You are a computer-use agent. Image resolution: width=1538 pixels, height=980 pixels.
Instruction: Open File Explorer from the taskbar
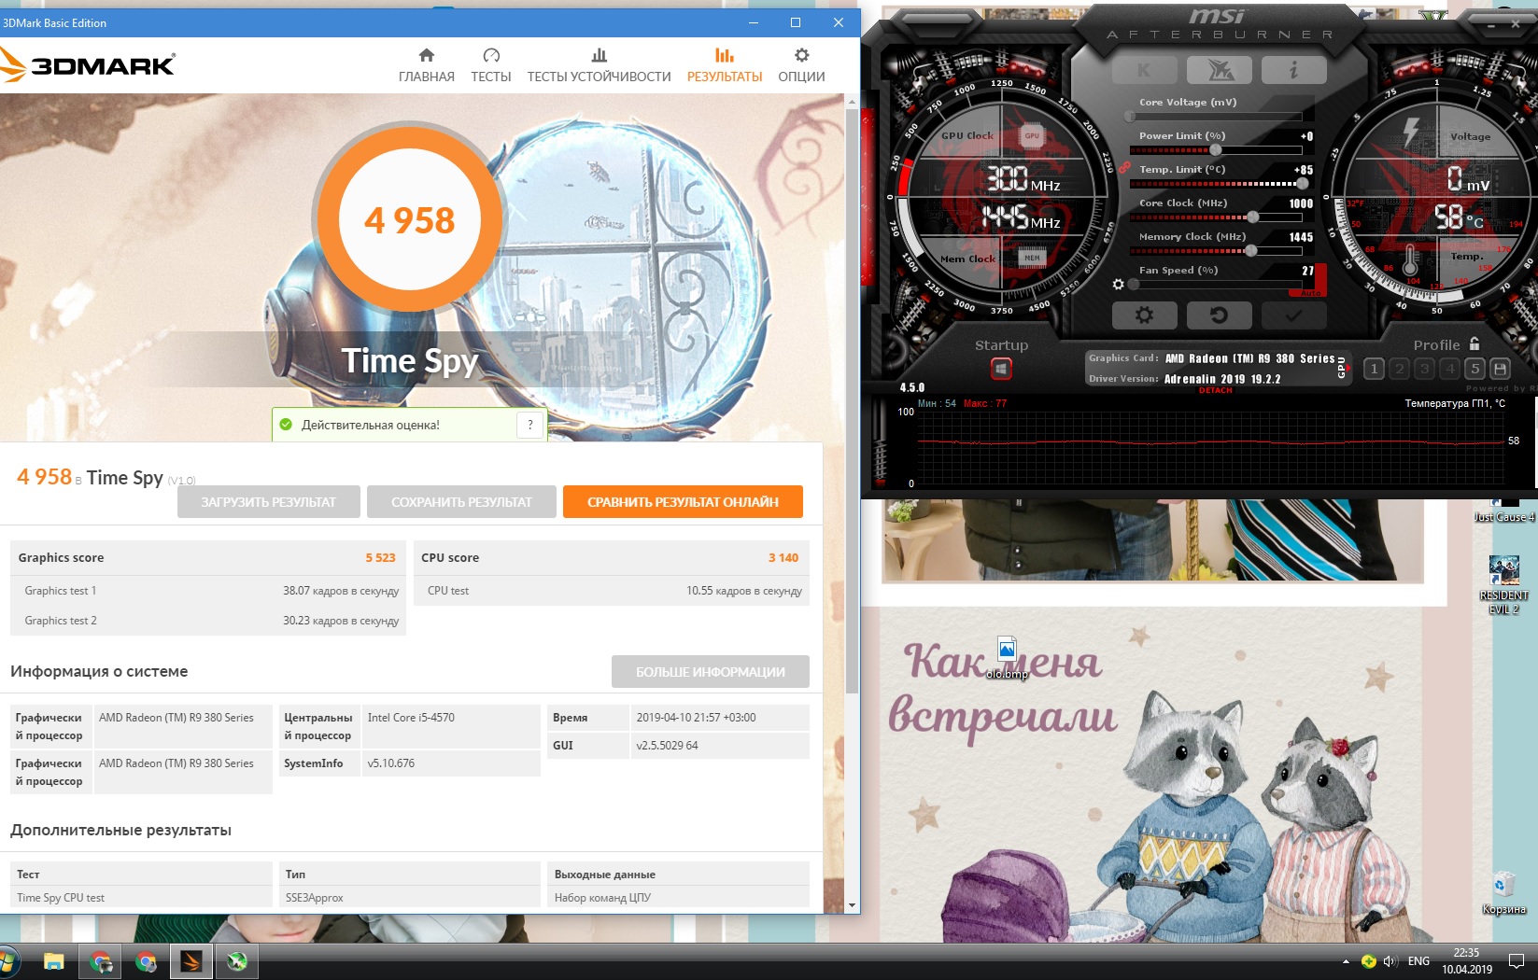53,961
